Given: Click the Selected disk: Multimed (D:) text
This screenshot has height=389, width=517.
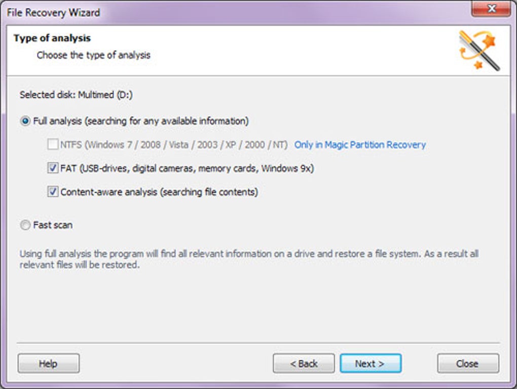Looking at the screenshot, I should click(x=76, y=95).
